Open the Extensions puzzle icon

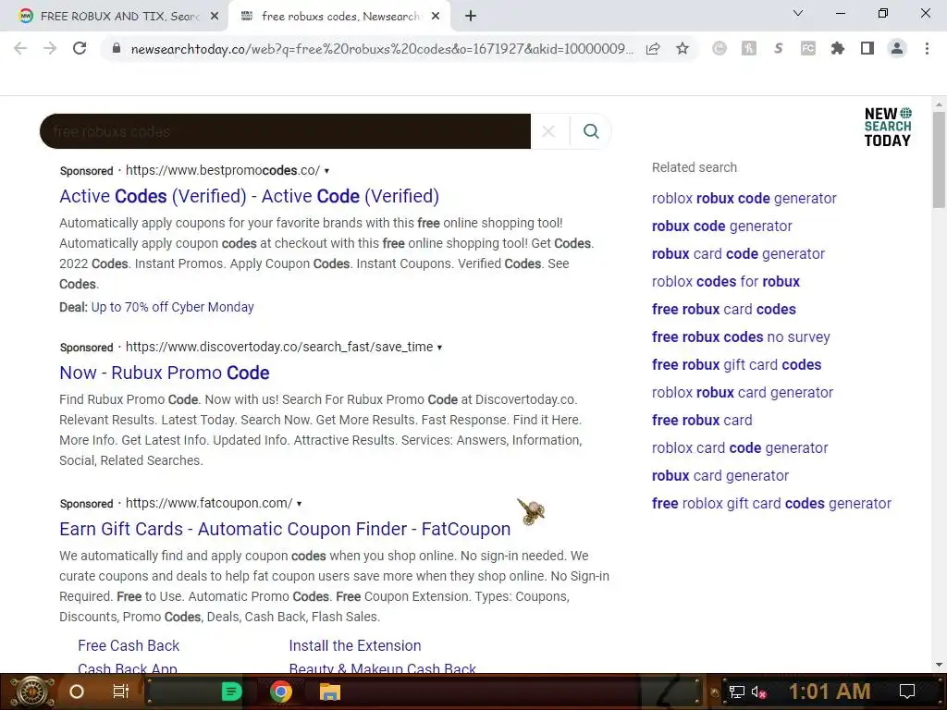point(838,48)
